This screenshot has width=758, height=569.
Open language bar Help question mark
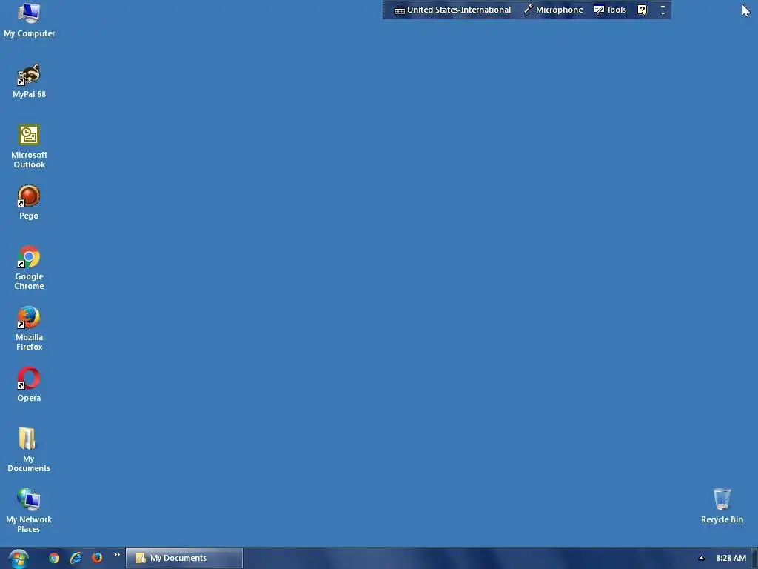coord(642,10)
